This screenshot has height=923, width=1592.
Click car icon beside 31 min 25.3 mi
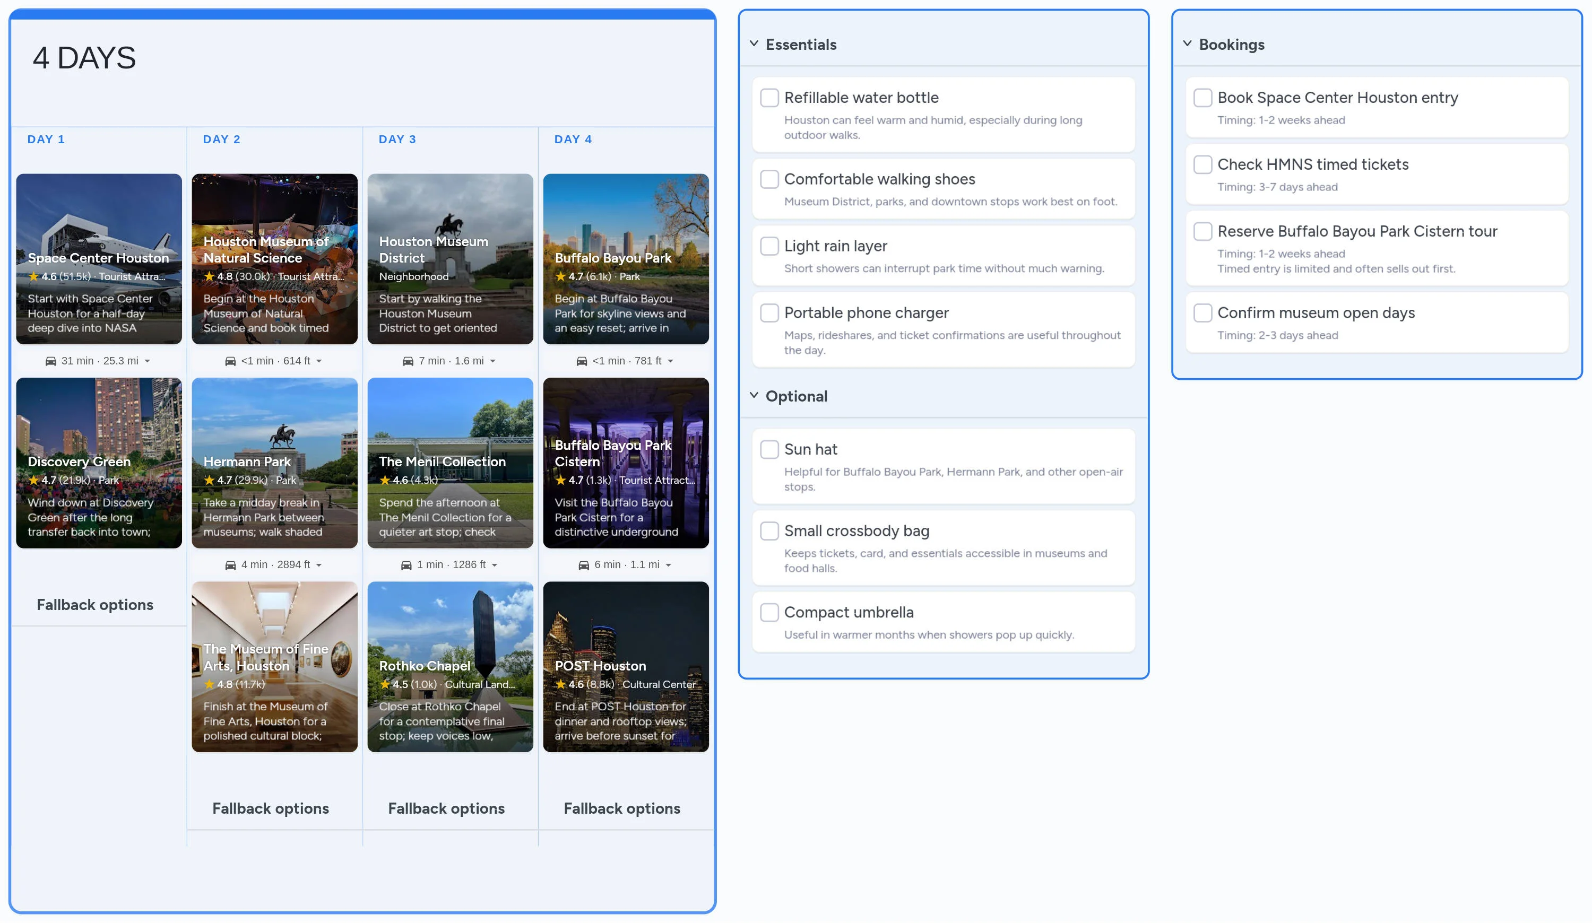click(x=50, y=361)
